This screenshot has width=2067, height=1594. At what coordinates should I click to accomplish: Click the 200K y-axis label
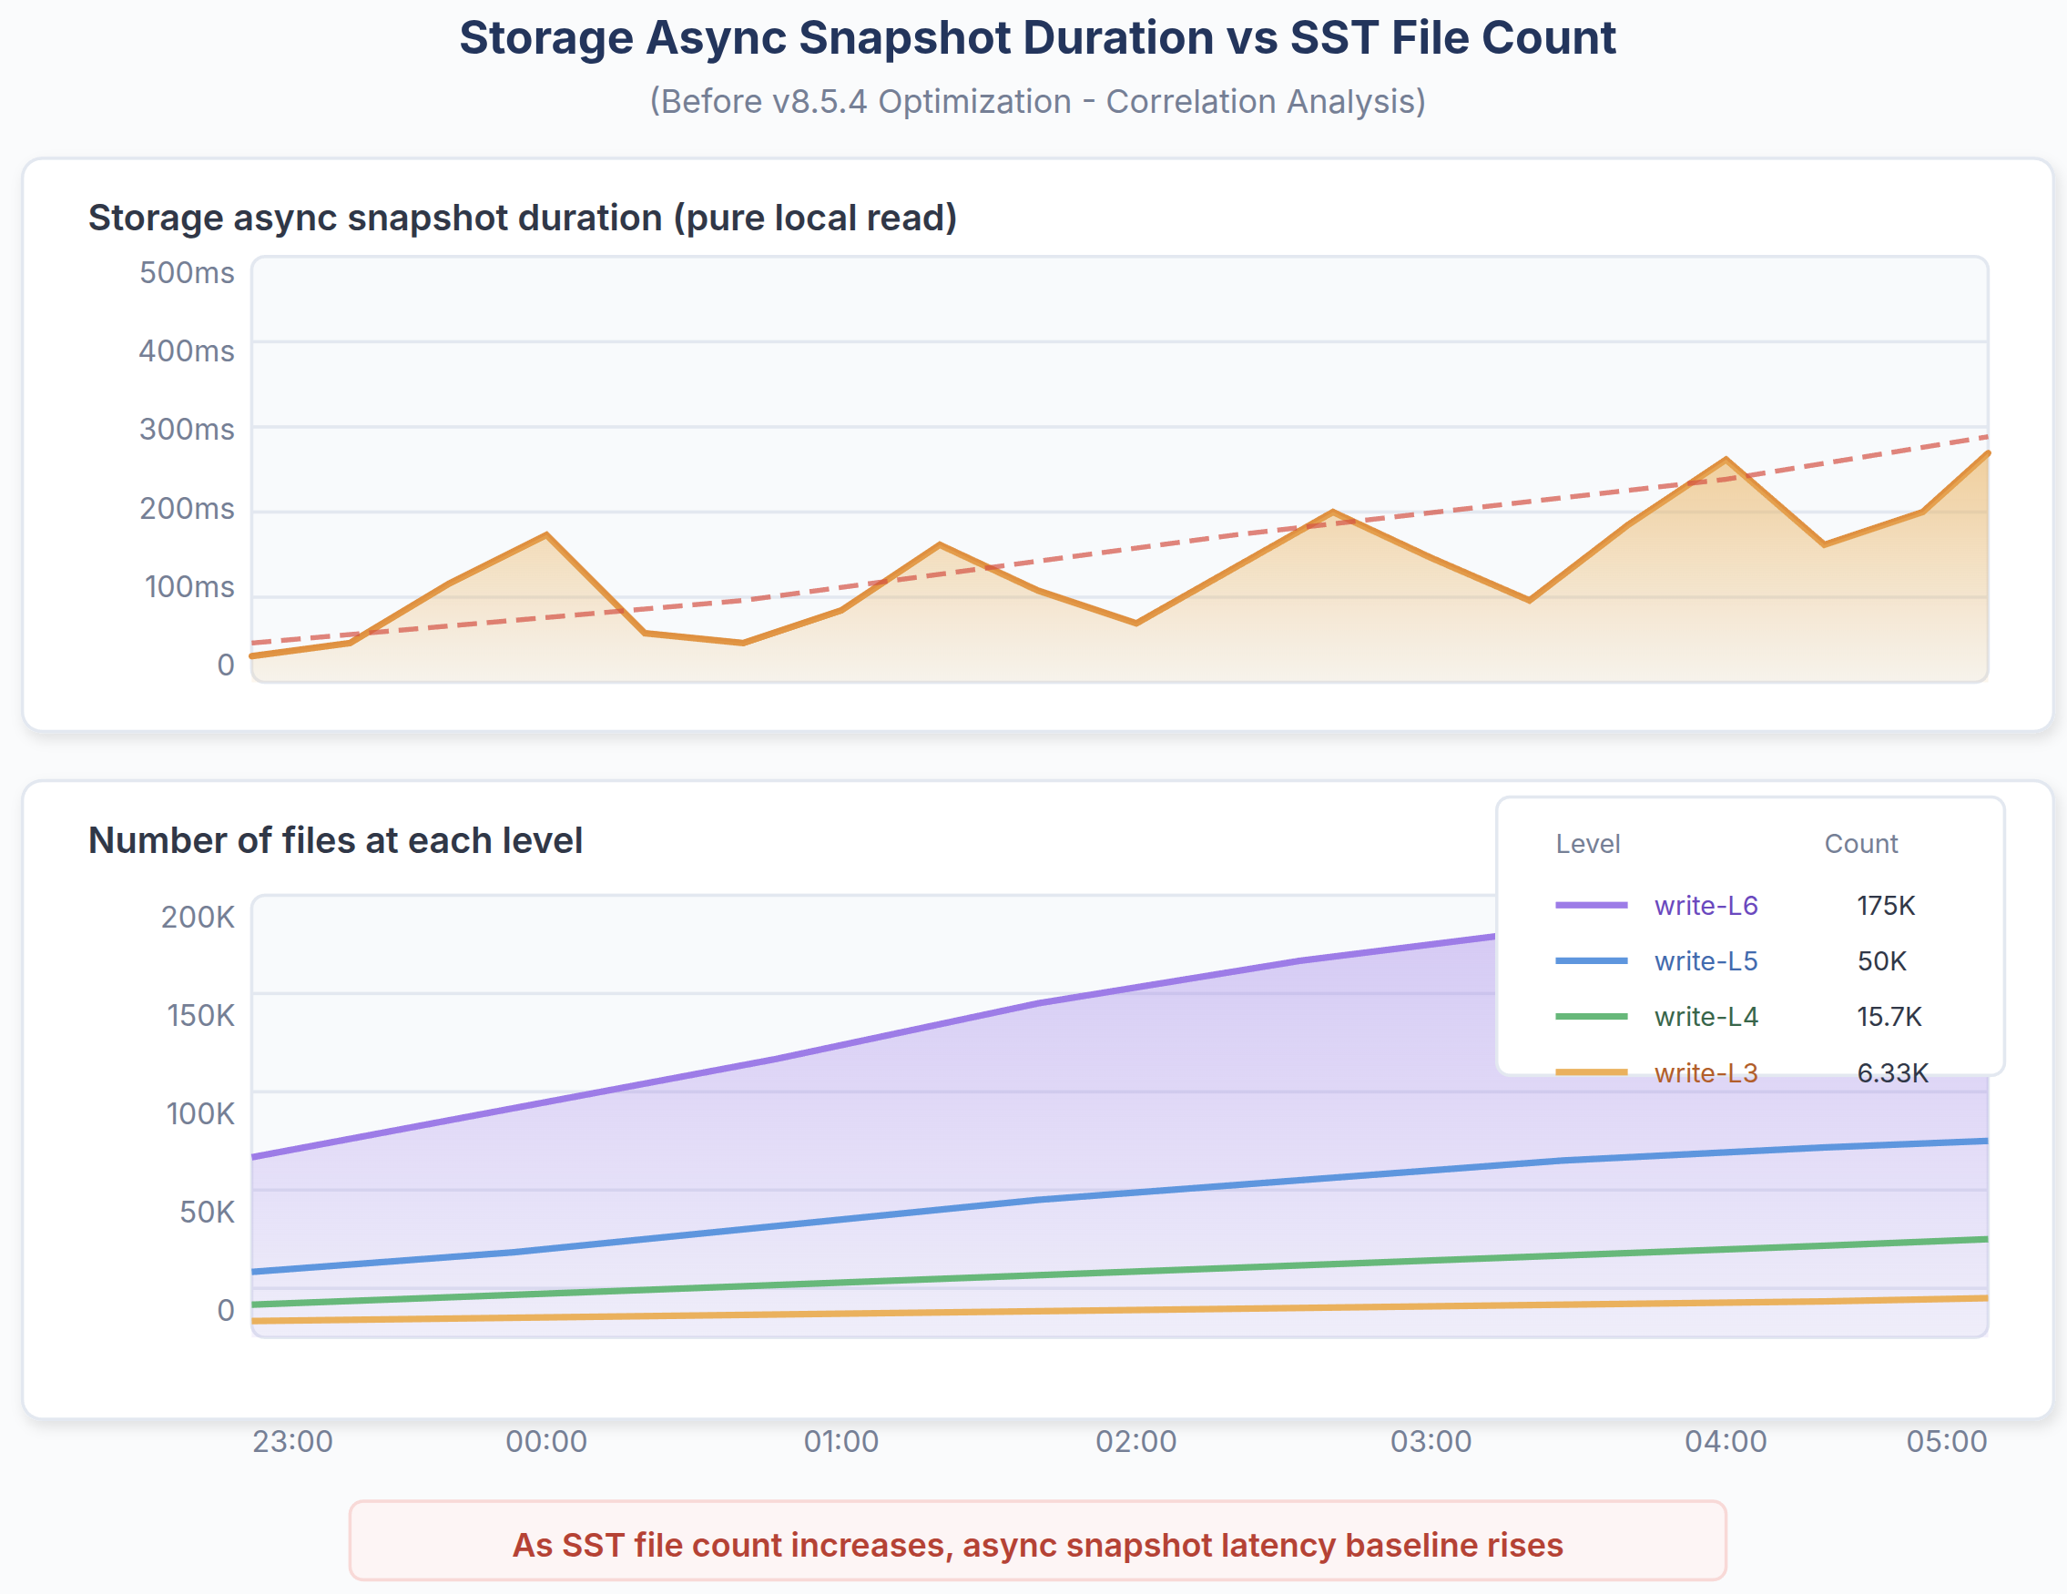pos(197,917)
